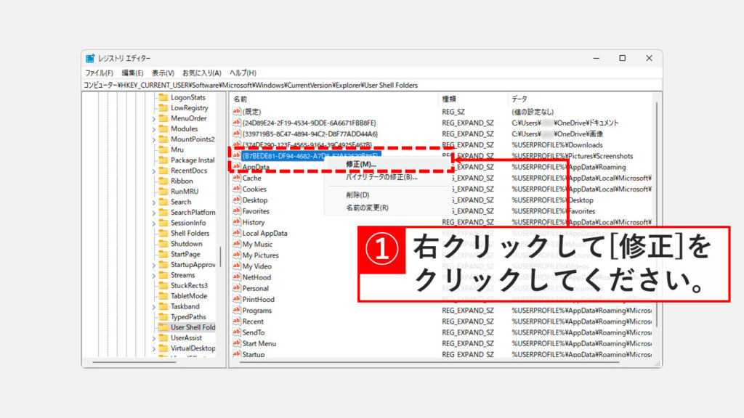Click the Shell Folders folder icon
This screenshot has width=744, height=418.
pyautogui.click(x=163, y=234)
